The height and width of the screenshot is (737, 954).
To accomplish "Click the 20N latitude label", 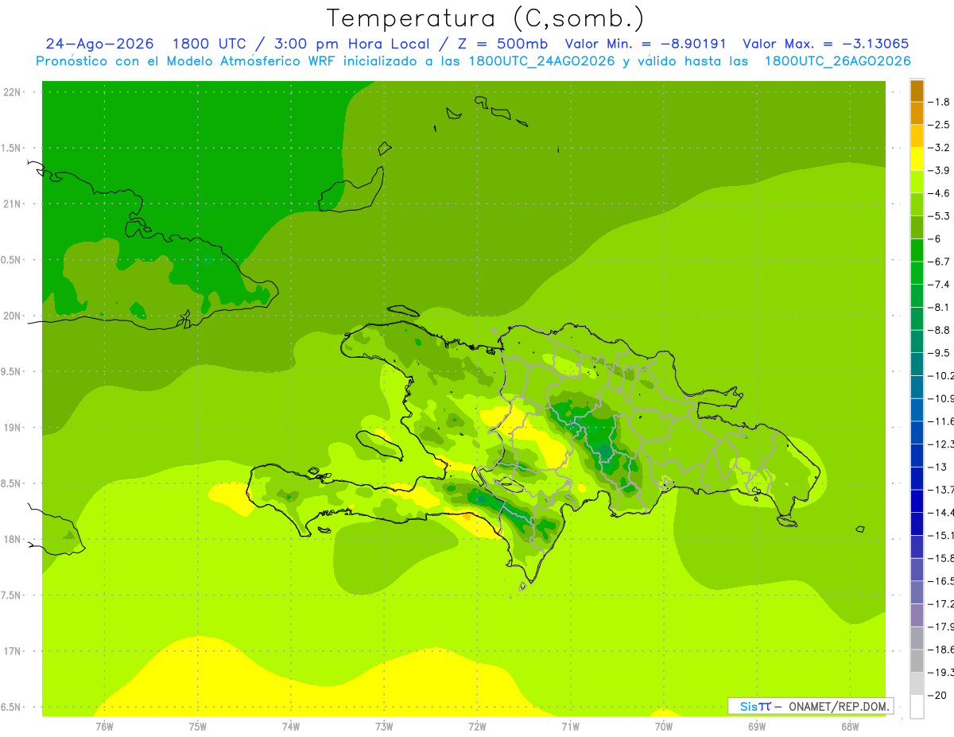I will [13, 316].
